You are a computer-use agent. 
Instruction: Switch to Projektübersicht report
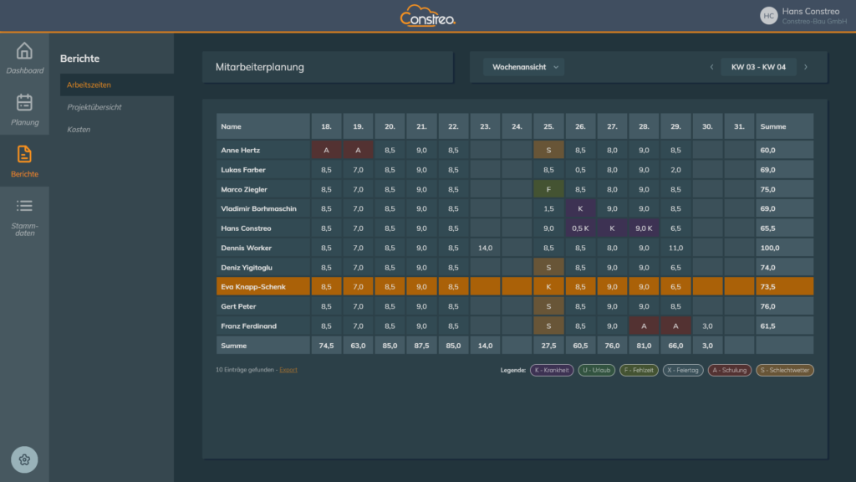coord(94,107)
